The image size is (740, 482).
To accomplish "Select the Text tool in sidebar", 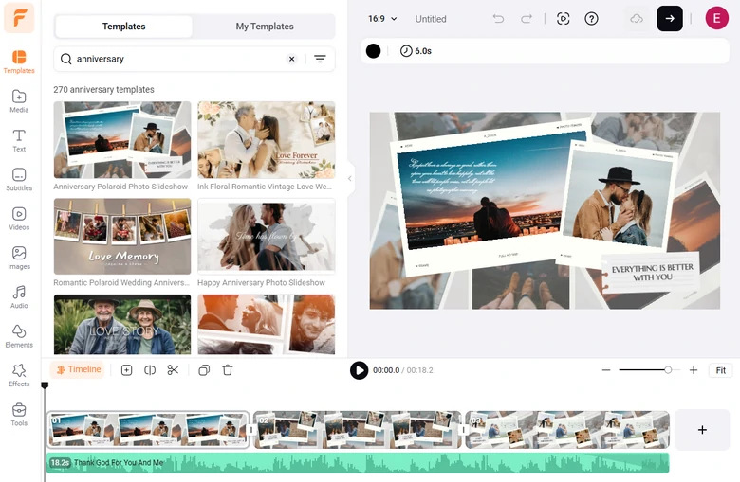I will 19,140.
